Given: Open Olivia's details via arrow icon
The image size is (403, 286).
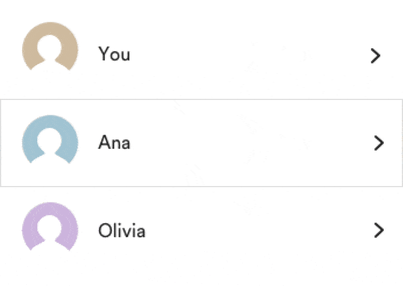Looking at the screenshot, I should pyautogui.click(x=379, y=231).
